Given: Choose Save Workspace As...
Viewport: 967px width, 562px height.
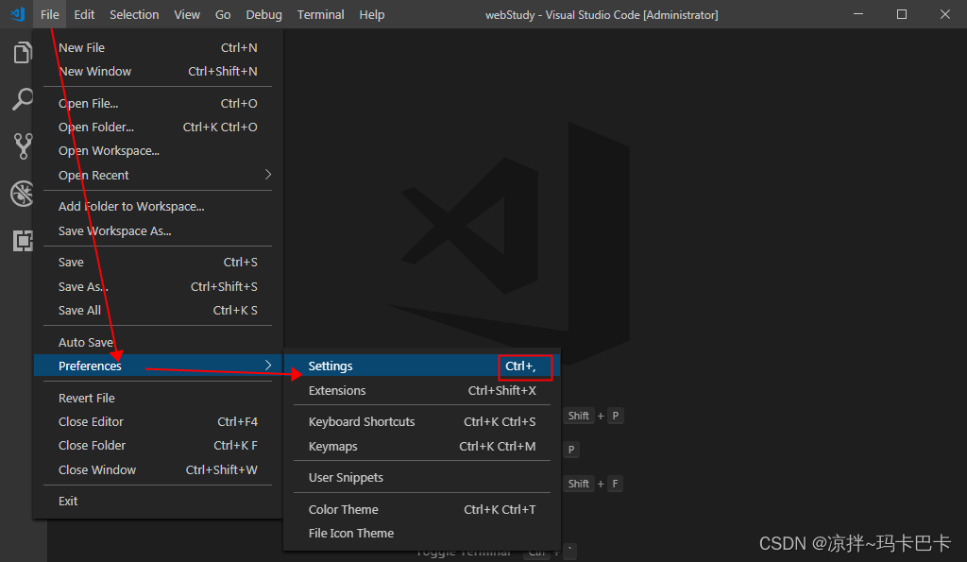Looking at the screenshot, I should [158, 230].
